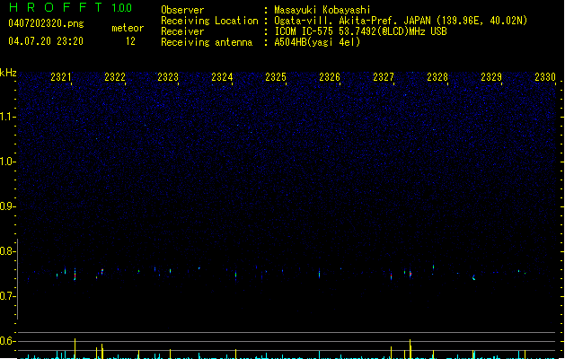Click the tallest yellow spike after 2321
565x359 pixels.
point(75,348)
